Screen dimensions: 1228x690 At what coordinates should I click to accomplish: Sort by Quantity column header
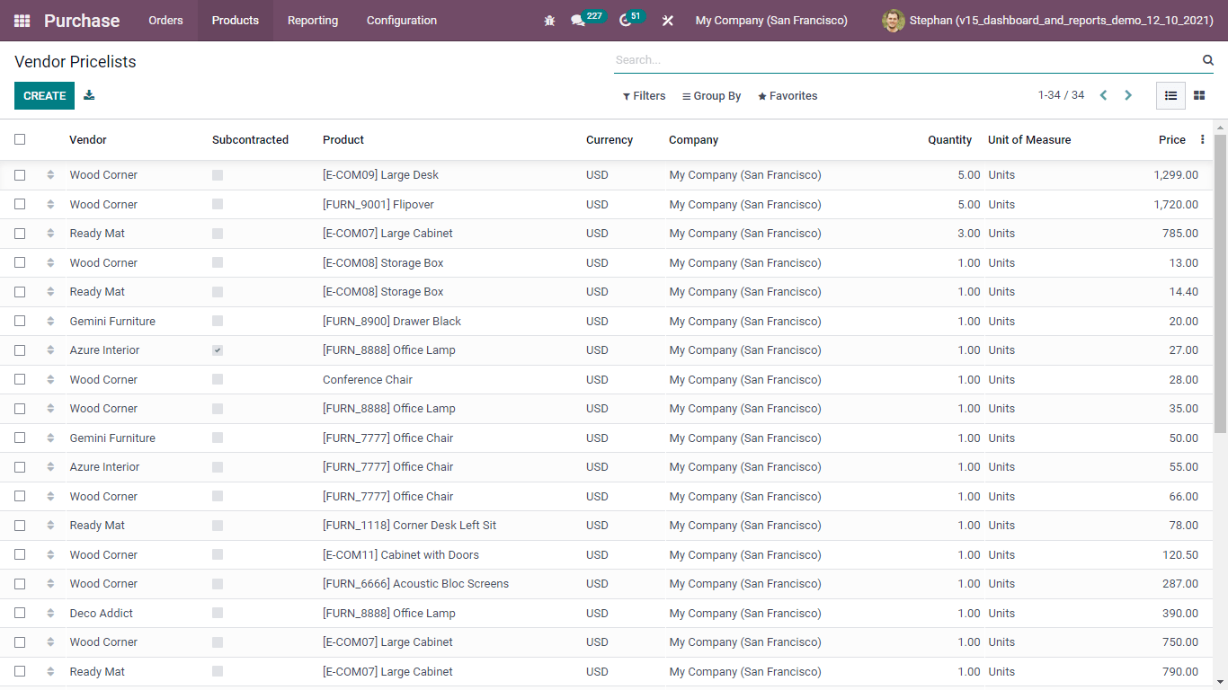[950, 140]
